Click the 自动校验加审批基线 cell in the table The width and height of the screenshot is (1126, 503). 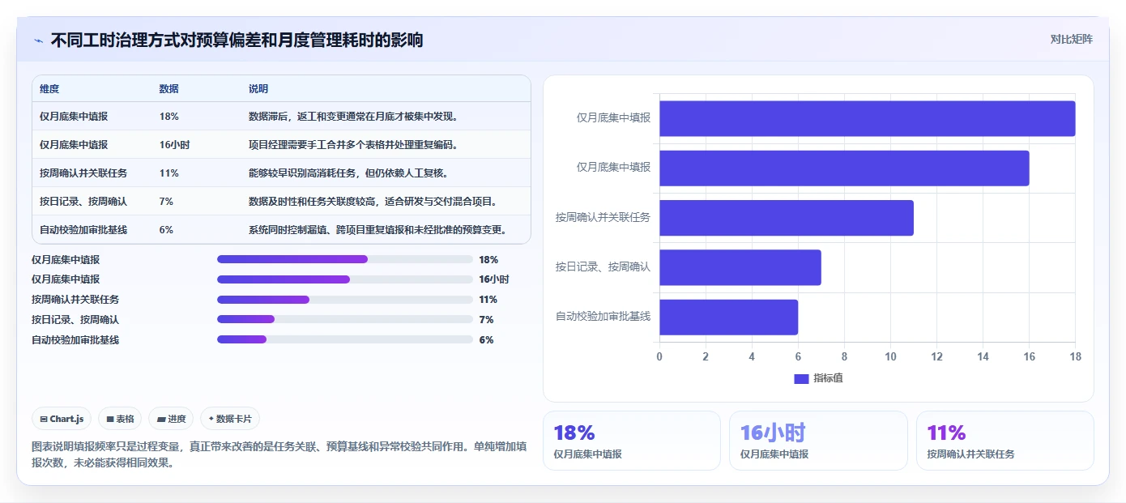(x=83, y=230)
